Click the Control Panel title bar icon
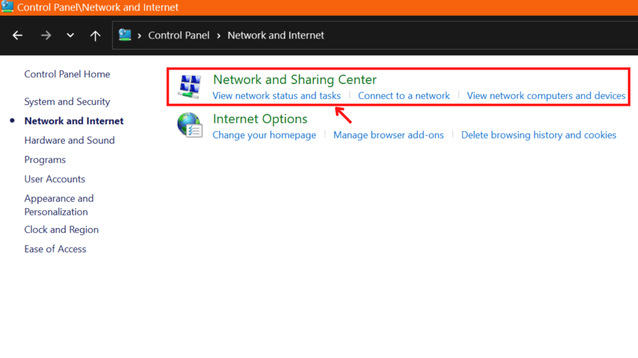 (7, 6)
